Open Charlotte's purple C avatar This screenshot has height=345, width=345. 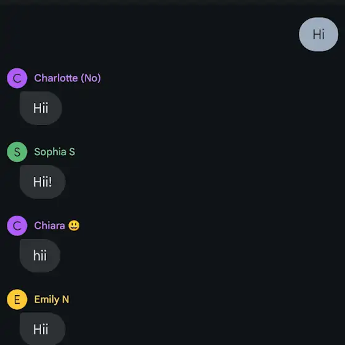pos(17,78)
